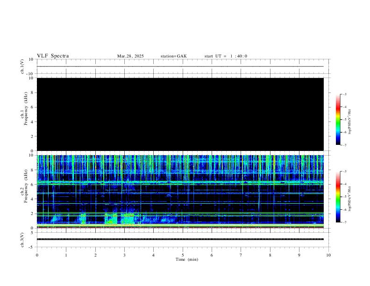Click the "-7" label on the upper color bar
Viewport: 370px width, 286px height.
pyautogui.click(x=345, y=145)
